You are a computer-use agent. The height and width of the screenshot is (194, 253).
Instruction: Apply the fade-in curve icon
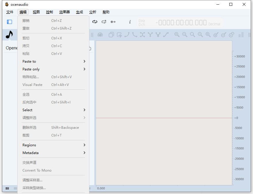coord(127,34)
